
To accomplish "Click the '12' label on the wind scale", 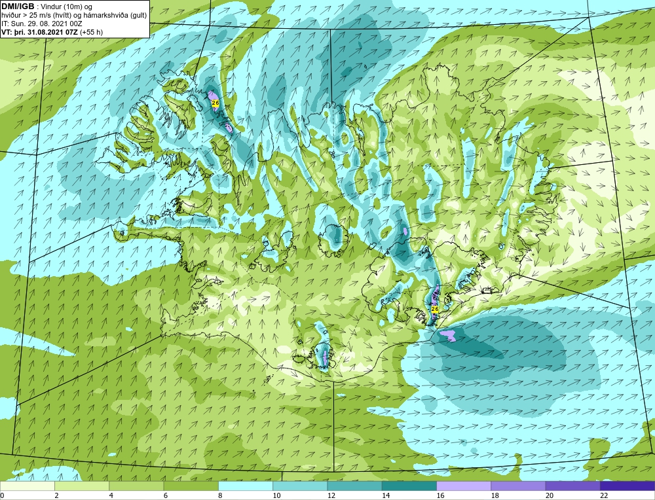I will (x=331, y=495).
